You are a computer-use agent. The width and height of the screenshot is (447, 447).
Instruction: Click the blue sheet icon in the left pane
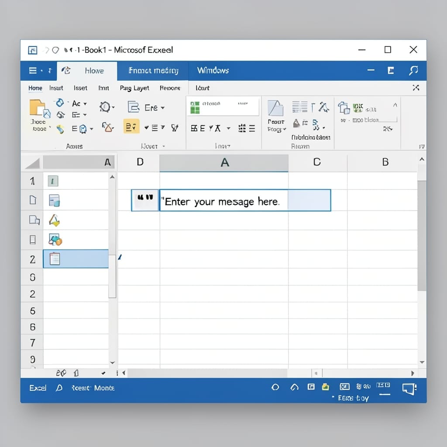(54, 200)
